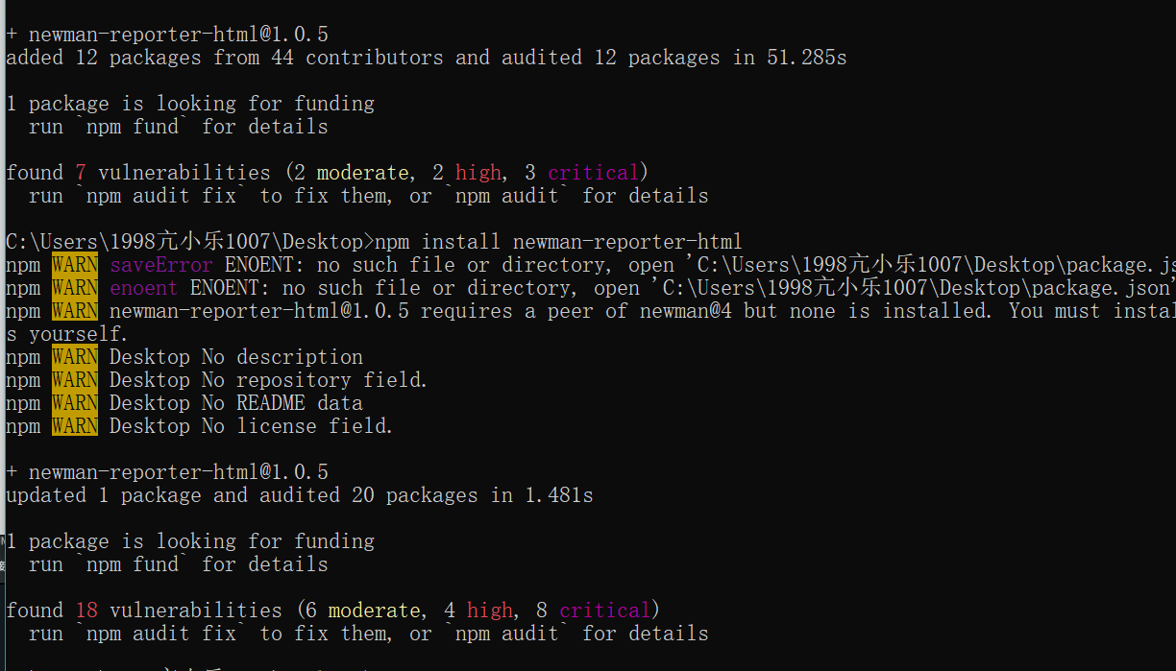Click the magenta saveError text

tap(161, 265)
